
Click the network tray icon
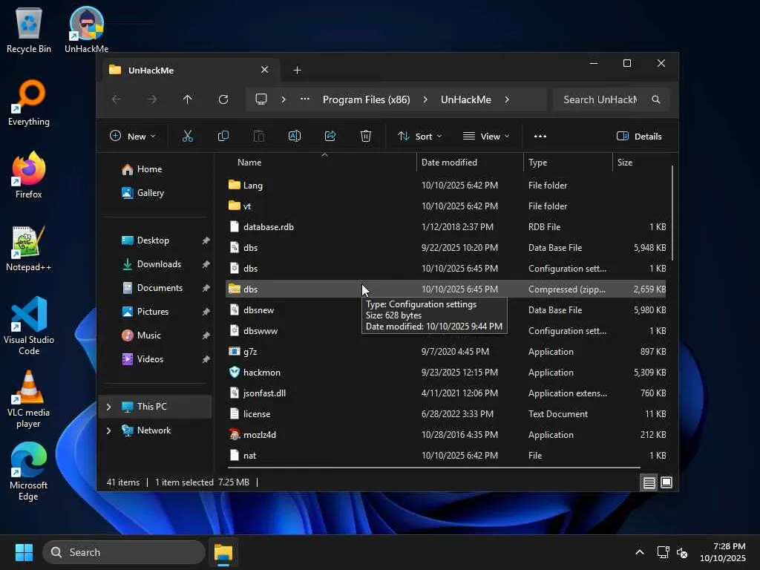click(663, 552)
